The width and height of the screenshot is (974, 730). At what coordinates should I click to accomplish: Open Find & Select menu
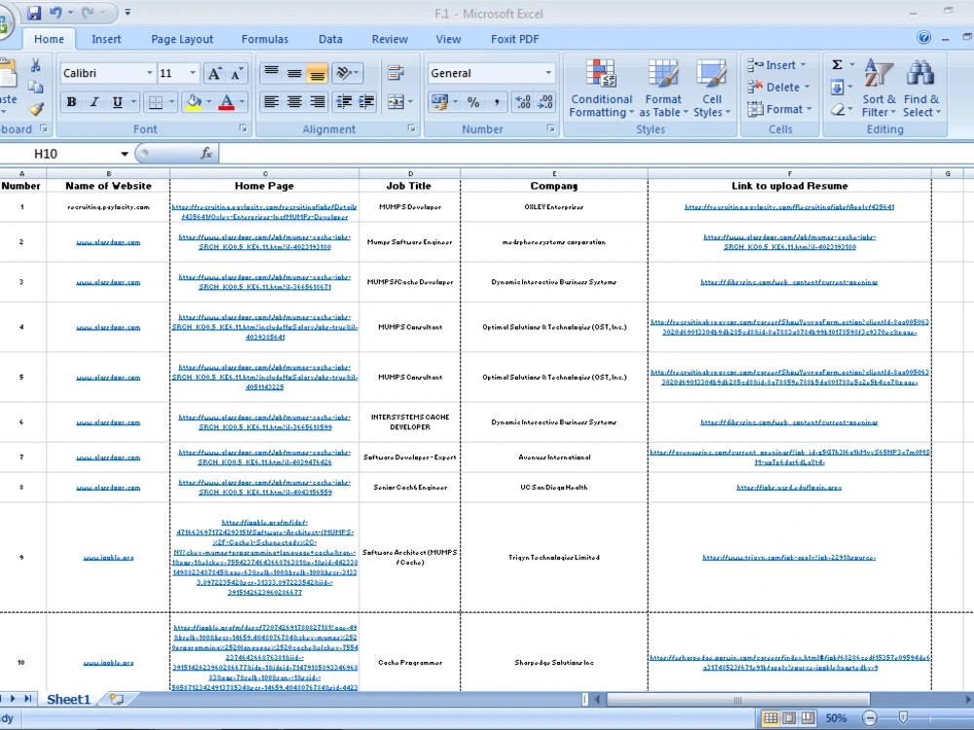tap(921, 89)
